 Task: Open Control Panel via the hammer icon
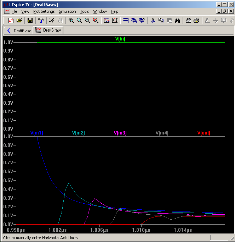pyautogui.click(x=41, y=20)
